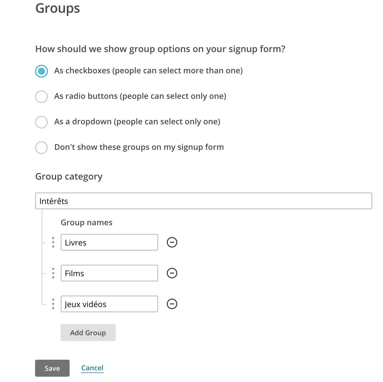Click the Groups page heading
Viewport: 383px width, 382px height.
click(x=57, y=9)
